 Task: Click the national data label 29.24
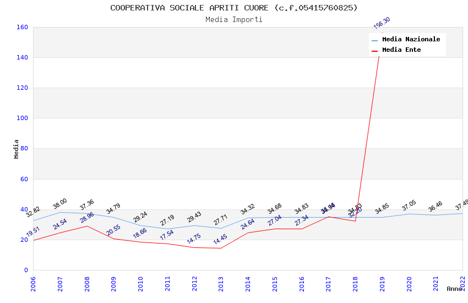(140, 217)
